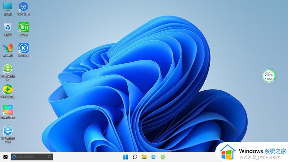The width and height of the screenshot is (288, 162).
Task: Open the 360 Software Manager shortcut
Action: [x=8, y=112]
